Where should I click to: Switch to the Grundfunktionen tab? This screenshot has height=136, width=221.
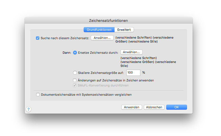tap(99, 30)
